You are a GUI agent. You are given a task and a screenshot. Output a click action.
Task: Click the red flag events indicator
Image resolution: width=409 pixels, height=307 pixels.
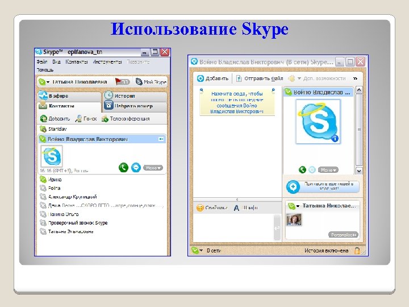(122, 82)
